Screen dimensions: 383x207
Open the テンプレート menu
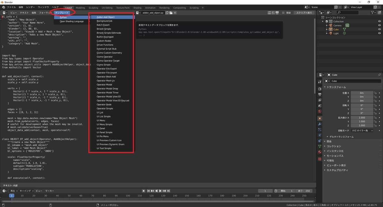pos(62,13)
